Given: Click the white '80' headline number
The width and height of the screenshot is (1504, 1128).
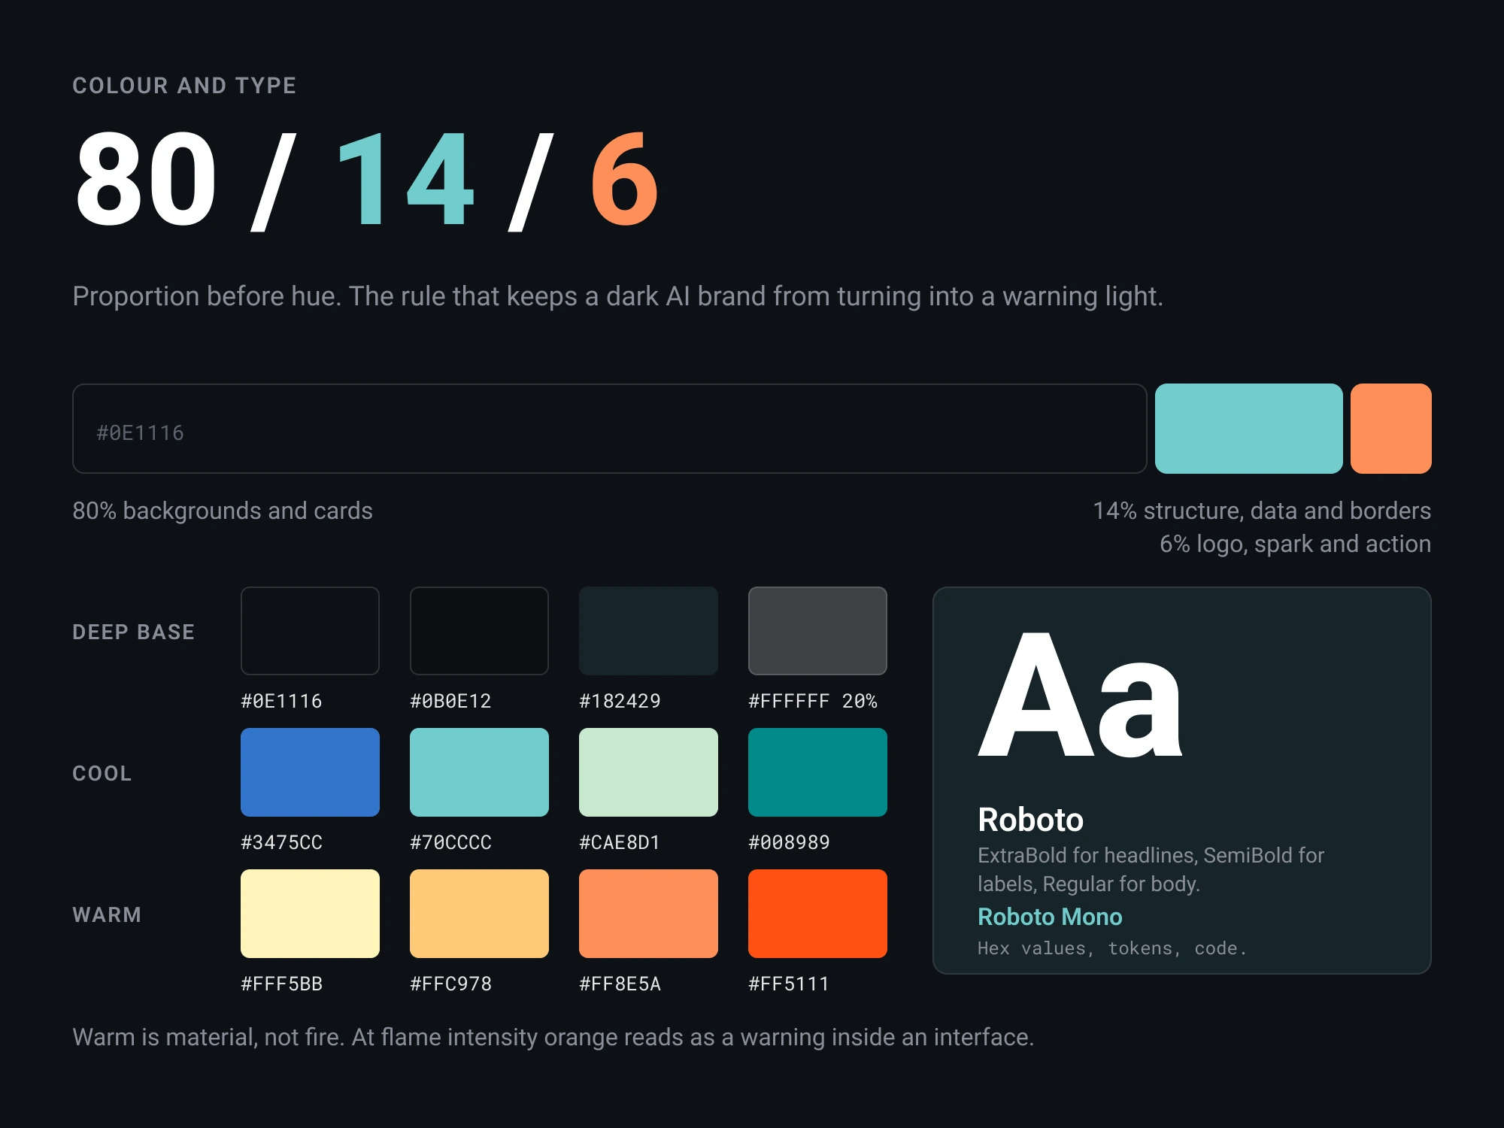Looking at the screenshot, I should [x=147, y=179].
